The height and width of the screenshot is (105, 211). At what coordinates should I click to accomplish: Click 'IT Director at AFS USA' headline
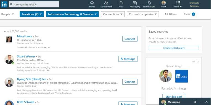pos(29,40)
